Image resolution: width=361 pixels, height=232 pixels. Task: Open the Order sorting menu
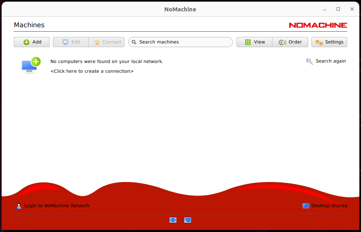[x=290, y=42]
